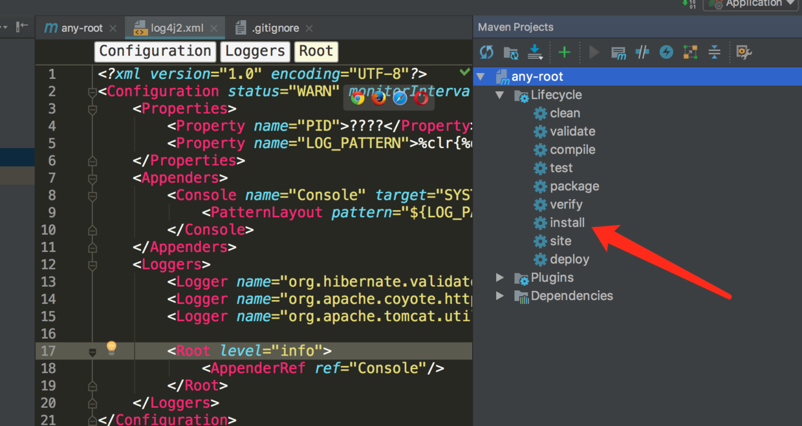Select the install lifecycle goal

[567, 222]
